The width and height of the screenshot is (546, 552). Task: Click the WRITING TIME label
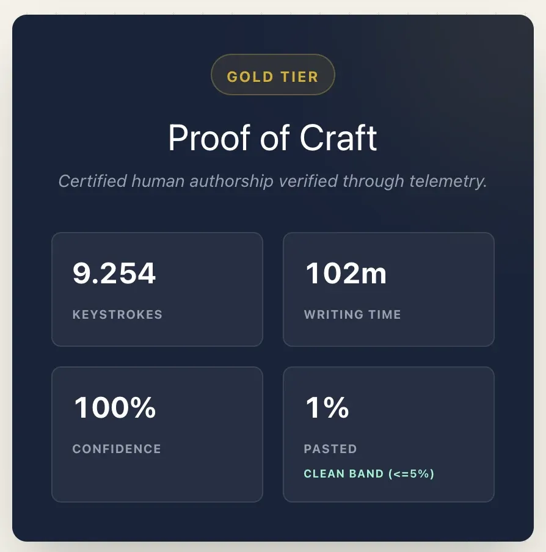coord(352,314)
